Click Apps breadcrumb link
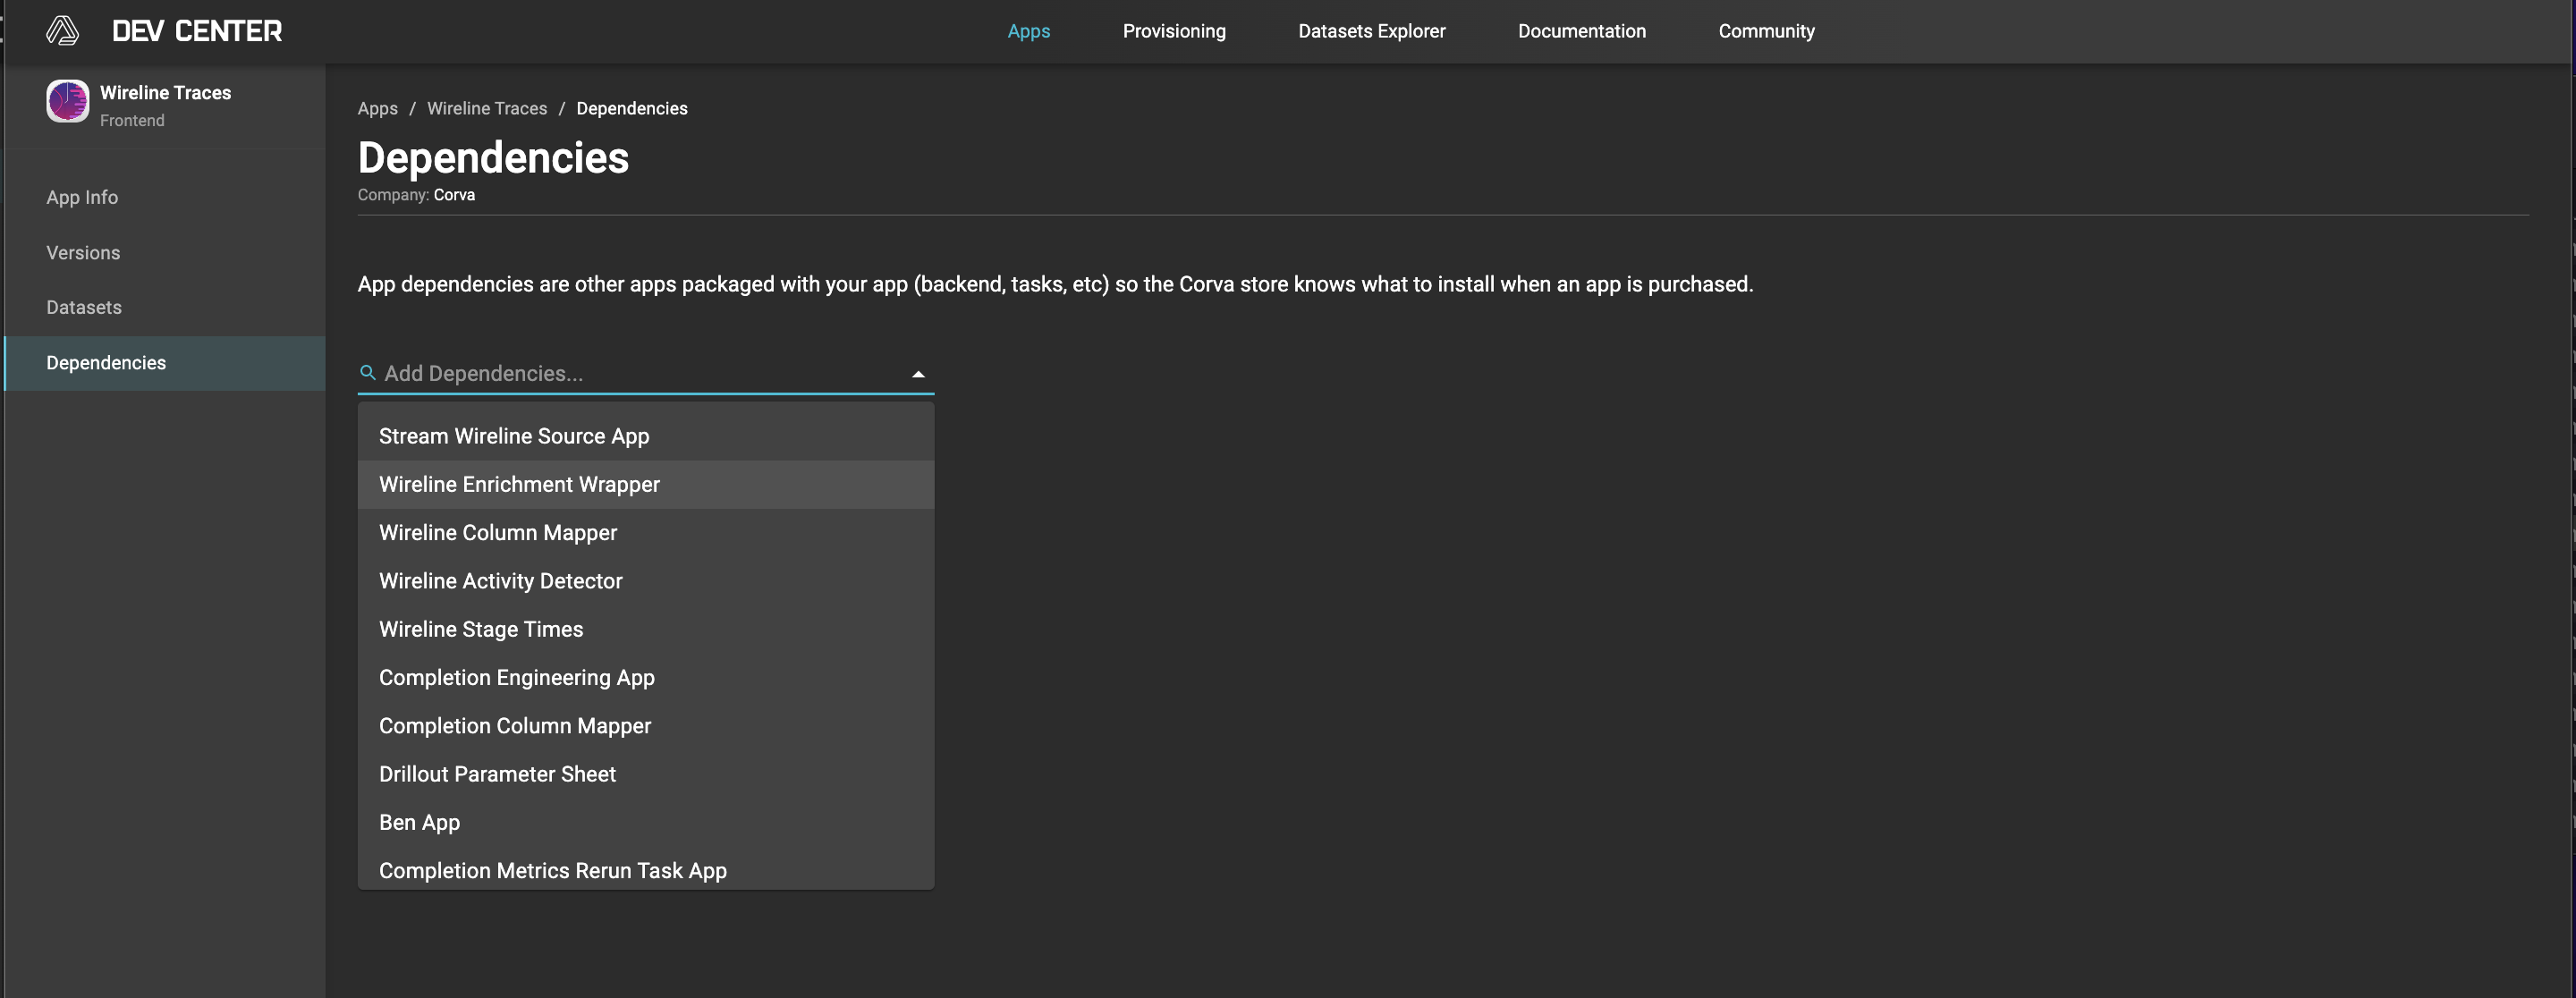The width and height of the screenshot is (2576, 998). click(378, 108)
